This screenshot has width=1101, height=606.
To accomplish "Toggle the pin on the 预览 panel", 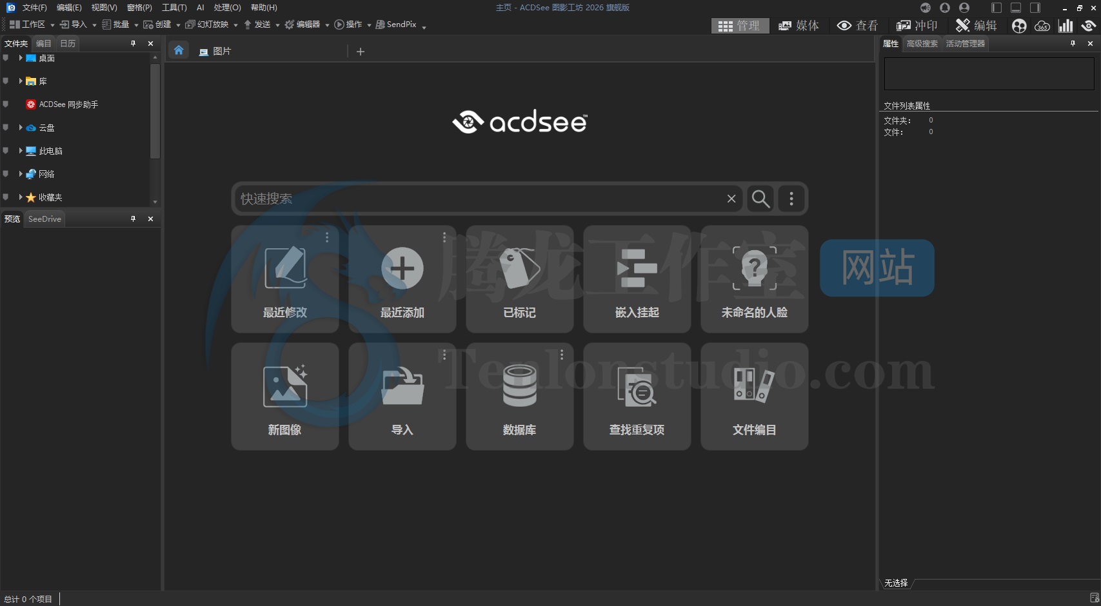I will click(133, 219).
